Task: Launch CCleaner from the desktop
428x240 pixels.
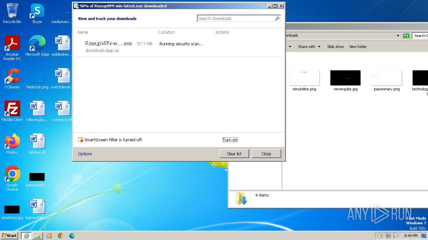Action: click(x=12, y=79)
